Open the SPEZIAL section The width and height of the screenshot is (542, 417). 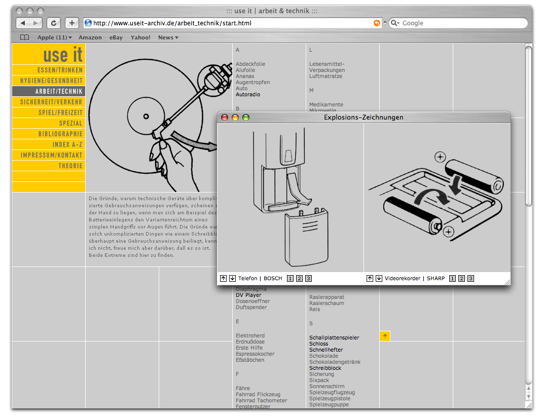tap(49, 123)
